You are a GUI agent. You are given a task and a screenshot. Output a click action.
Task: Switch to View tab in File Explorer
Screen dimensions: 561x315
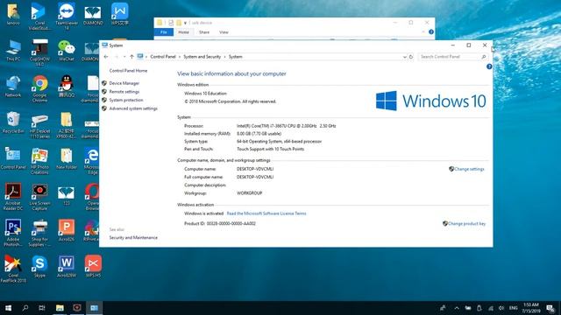(224, 32)
